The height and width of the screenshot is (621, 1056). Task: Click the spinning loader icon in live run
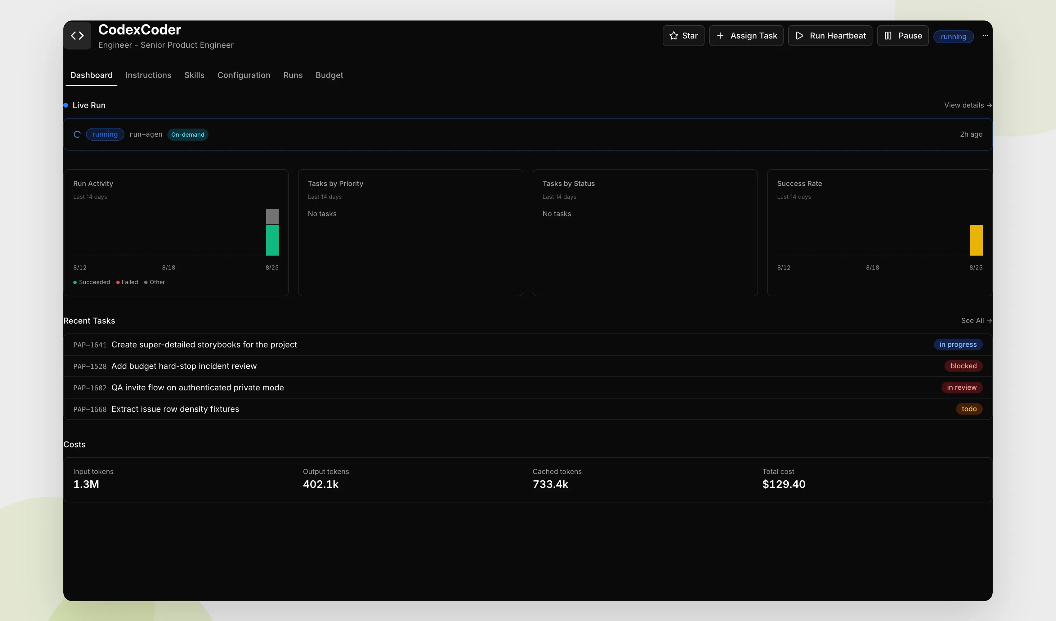(x=77, y=134)
